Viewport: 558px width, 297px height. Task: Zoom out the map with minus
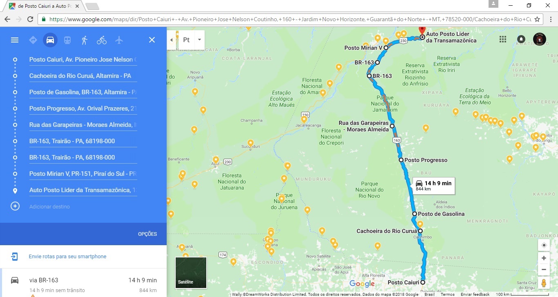(544, 269)
